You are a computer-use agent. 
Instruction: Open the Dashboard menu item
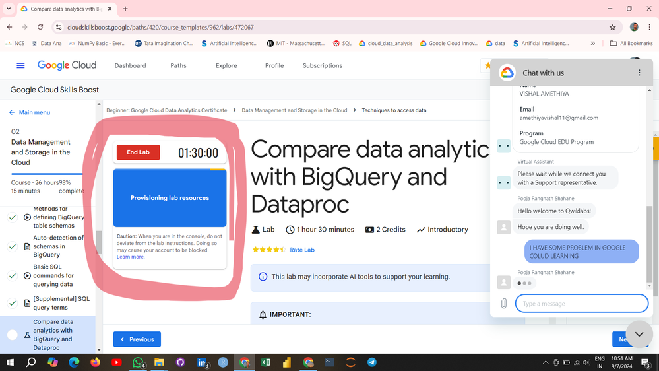131,65
